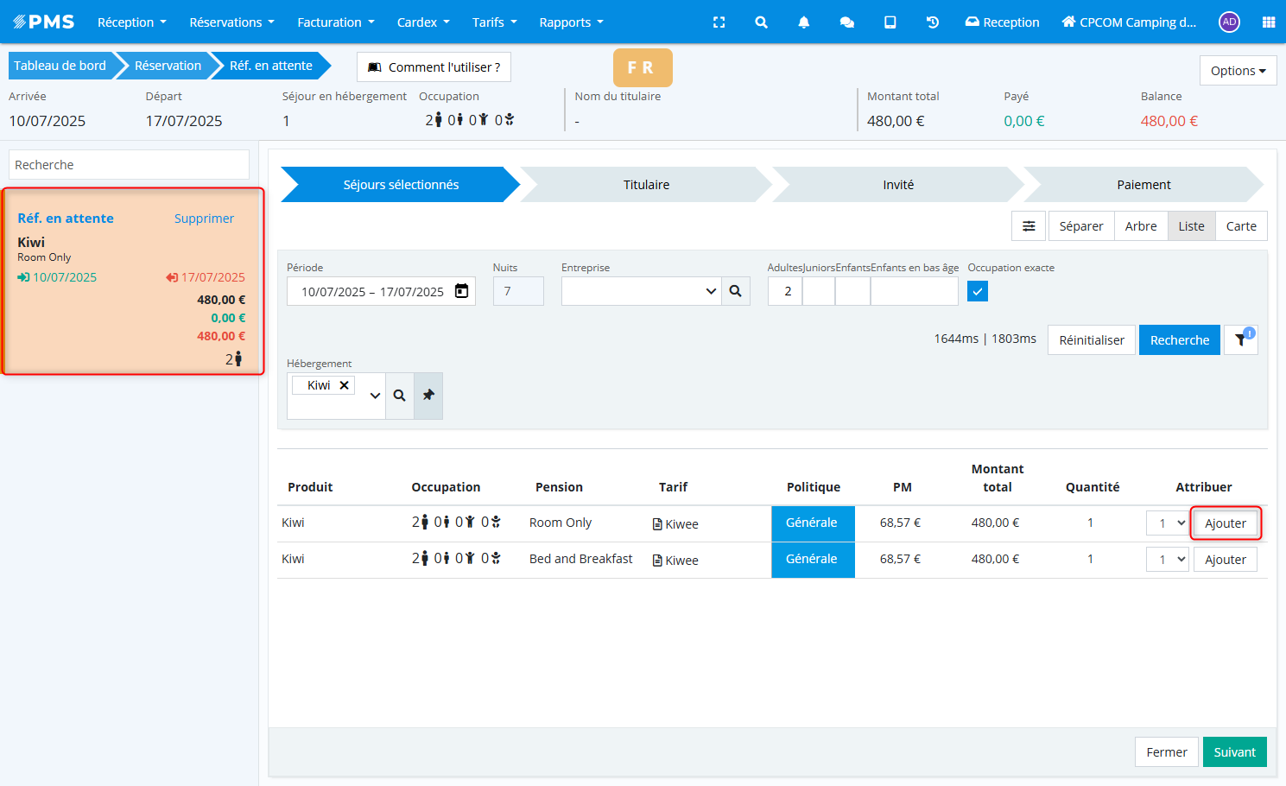Image resolution: width=1286 pixels, height=786 pixels.
Task: Open the chat messages icon
Action: click(846, 22)
